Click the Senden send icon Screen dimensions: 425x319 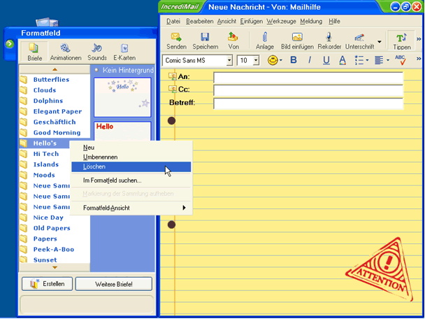(176, 41)
